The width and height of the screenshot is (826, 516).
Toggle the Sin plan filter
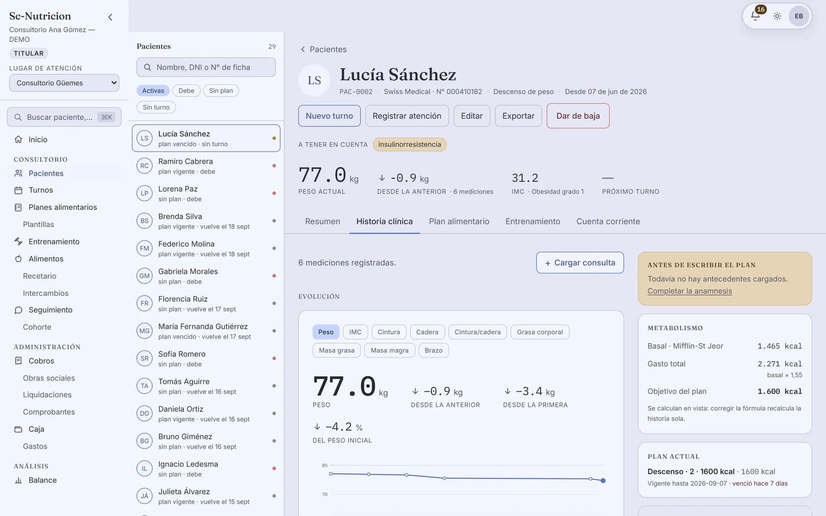click(221, 91)
